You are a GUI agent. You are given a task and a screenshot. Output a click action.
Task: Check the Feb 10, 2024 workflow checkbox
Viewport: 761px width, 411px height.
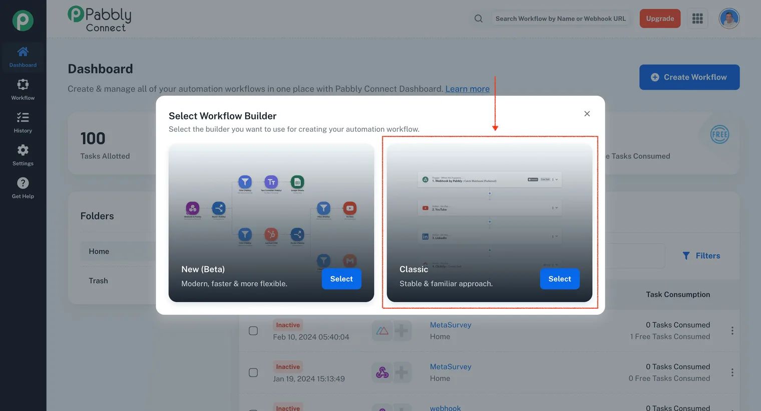point(253,331)
